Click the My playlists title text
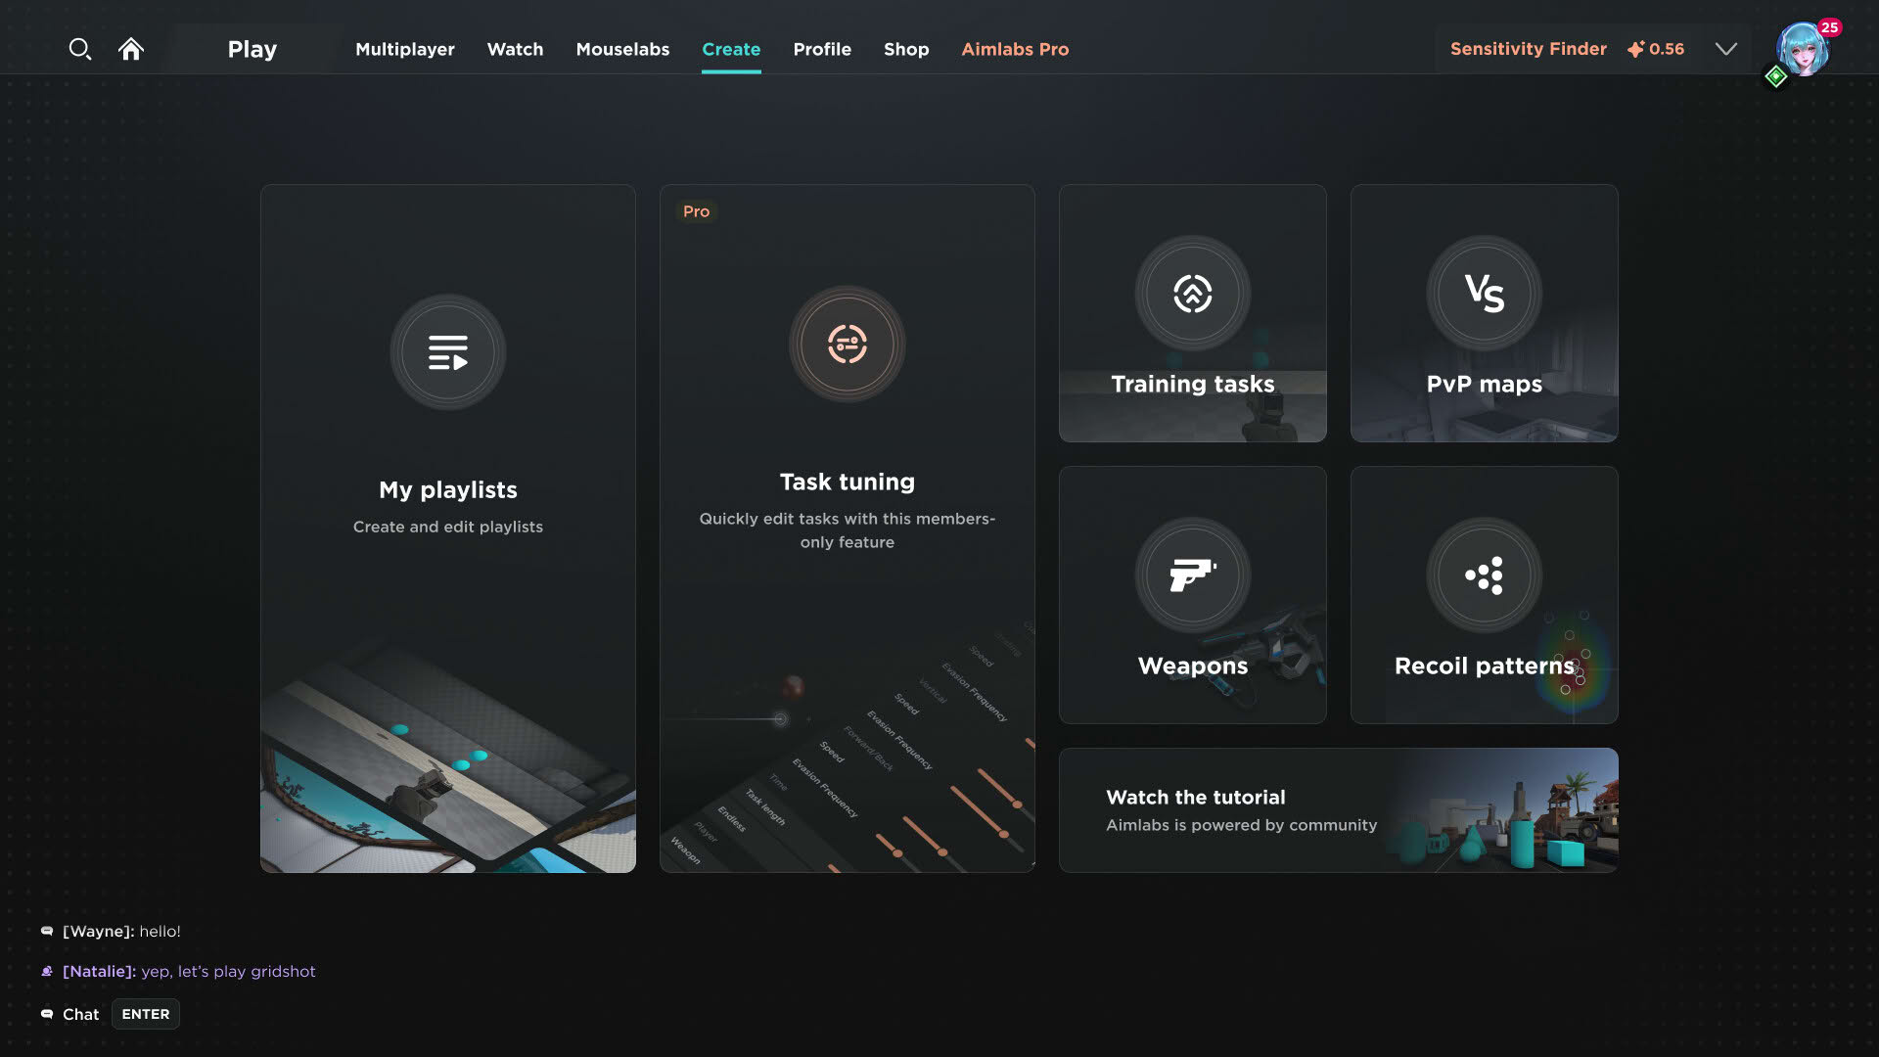This screenshot has height=1057, width=1879. tap(448, 489)
